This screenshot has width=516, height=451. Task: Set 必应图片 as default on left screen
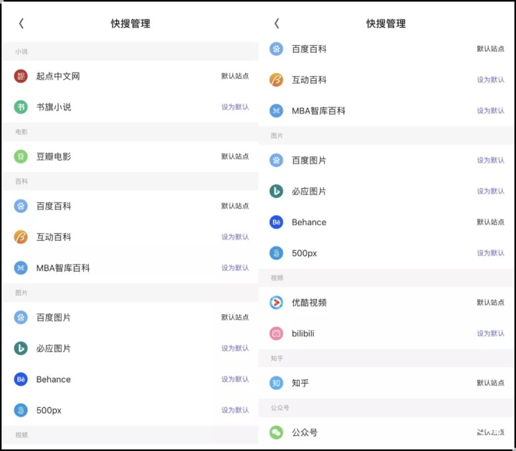235,348
